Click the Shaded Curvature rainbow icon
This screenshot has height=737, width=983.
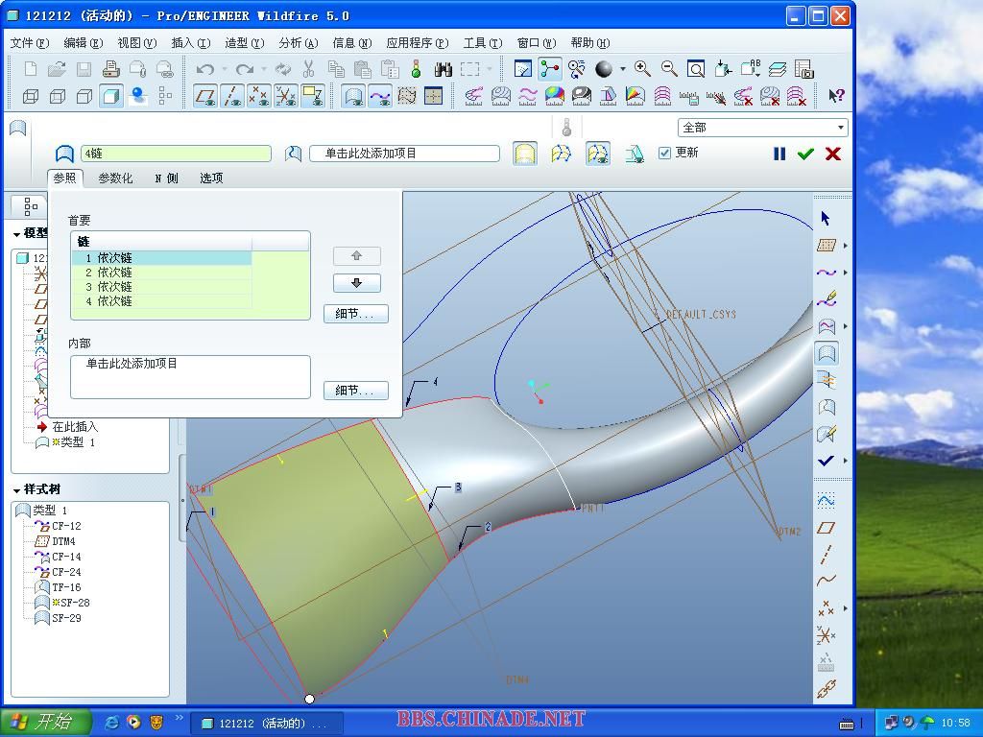[554, 96]
